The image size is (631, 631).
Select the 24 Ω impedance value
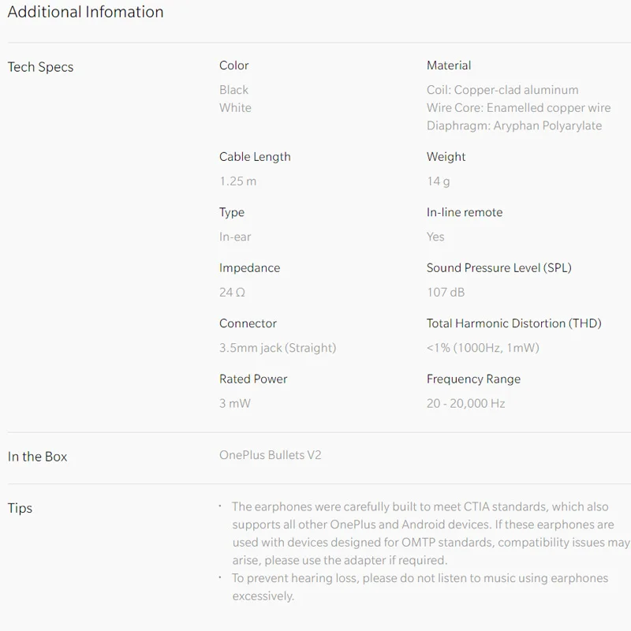(x=232, y=292)
